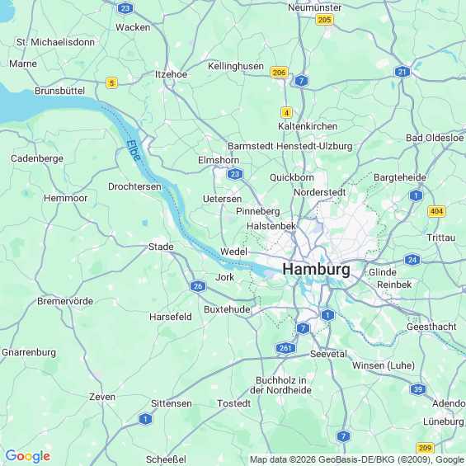This screenshot has height=466, width=466.
Task: Click the A21 highway shield
Action: (402, 72)
